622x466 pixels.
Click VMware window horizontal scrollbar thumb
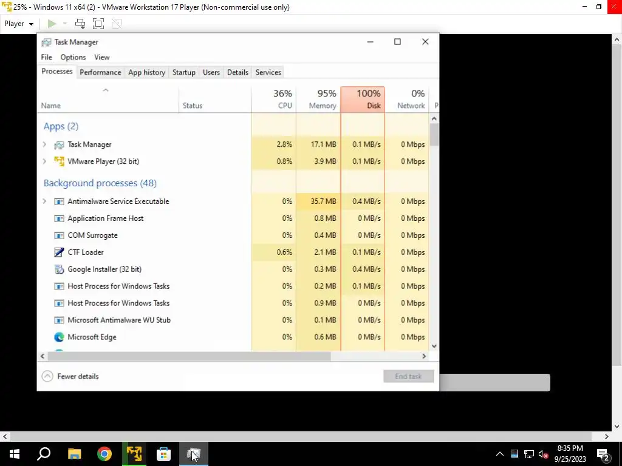pos(301,436)
